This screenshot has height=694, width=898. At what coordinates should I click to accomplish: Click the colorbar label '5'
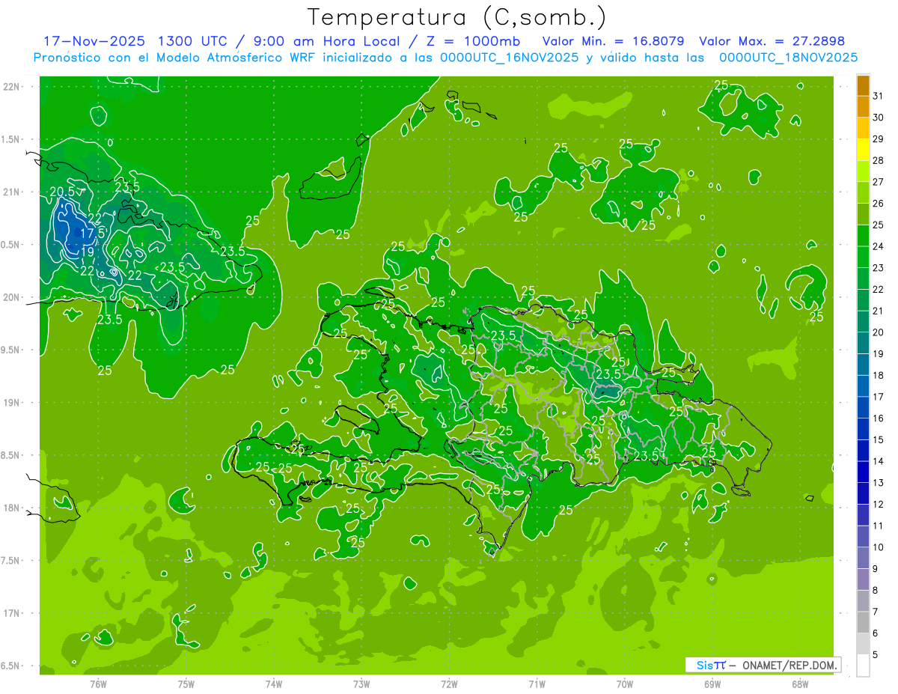click(x=876, y=655)
